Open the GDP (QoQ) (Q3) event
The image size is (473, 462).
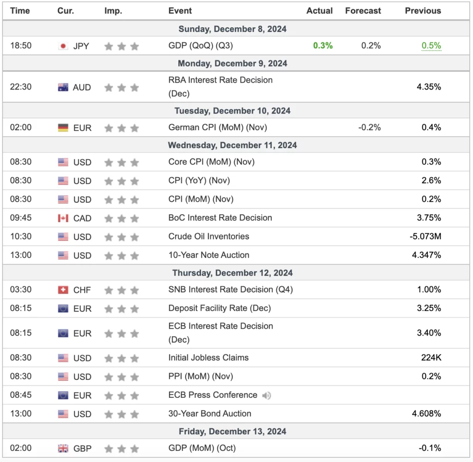click(200, 46)
